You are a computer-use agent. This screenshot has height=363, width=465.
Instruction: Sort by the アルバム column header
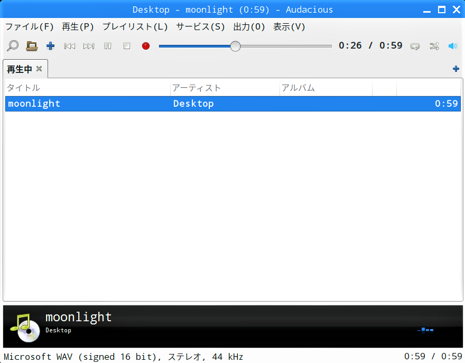(x=326, y=88)
